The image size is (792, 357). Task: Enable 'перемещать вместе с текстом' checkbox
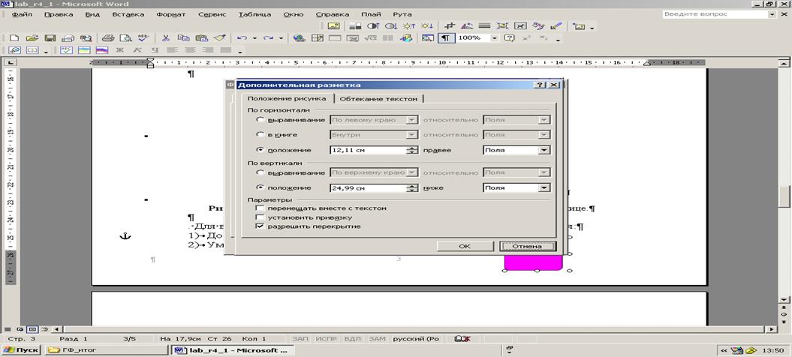pyautogui.click(x=260, y=208)
